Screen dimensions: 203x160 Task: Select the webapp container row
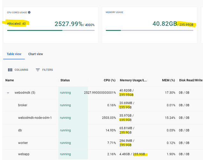[x=103, y=154]
